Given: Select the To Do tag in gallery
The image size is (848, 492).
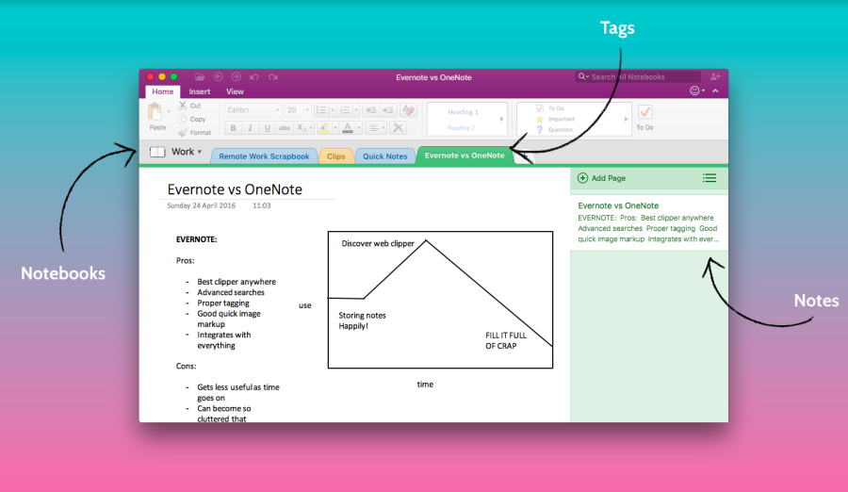Looking at the screenshot, I should point(550,108).
